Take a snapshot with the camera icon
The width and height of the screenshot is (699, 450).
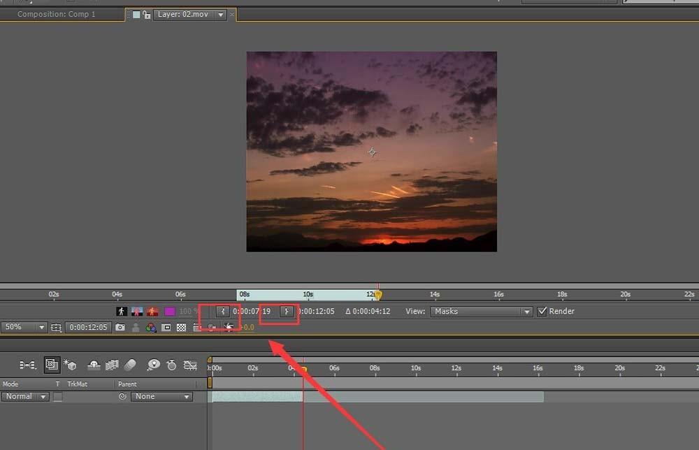120,327
